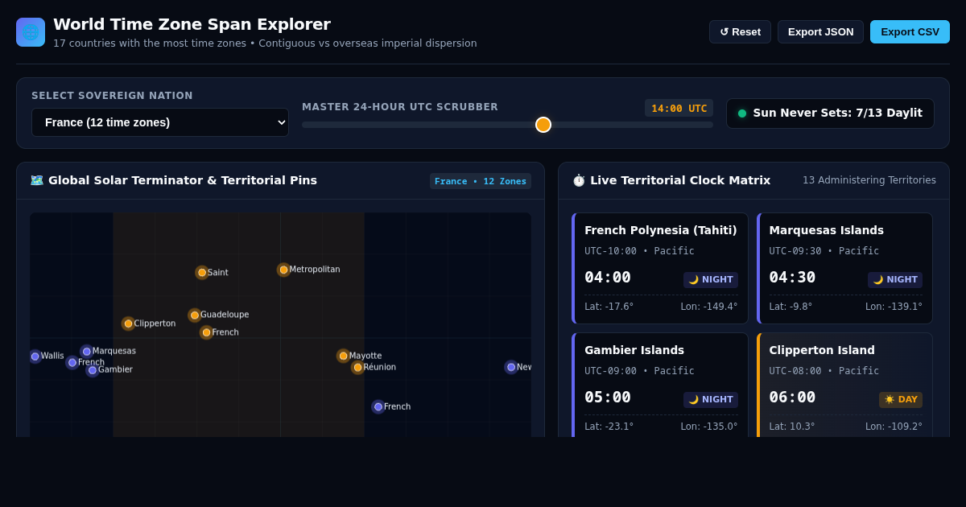Click the Master 24-Hour UTC Scrubber label
The width and height of the screenshot is (966, 507).
pos(400,107)
